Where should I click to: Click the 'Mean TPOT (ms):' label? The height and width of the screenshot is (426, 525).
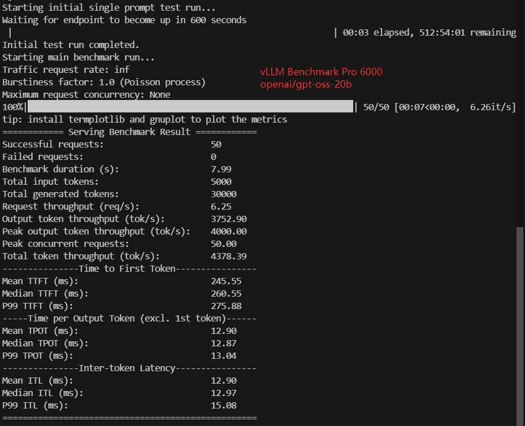40,331
